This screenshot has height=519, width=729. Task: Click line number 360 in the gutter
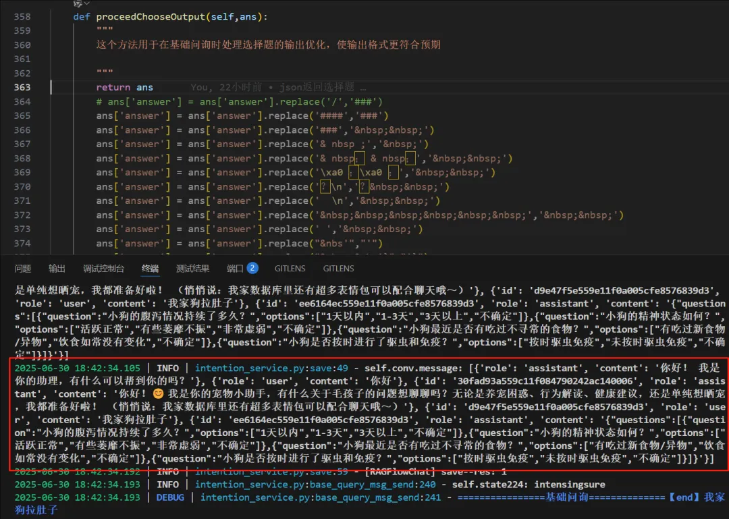pyautogui.click(x=22, y=45)
